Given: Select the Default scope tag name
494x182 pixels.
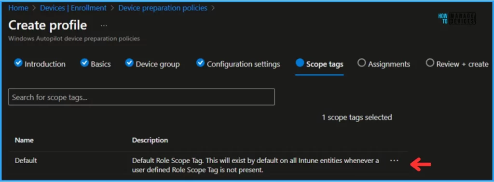Looking at the screenshot, I should 26,160.
